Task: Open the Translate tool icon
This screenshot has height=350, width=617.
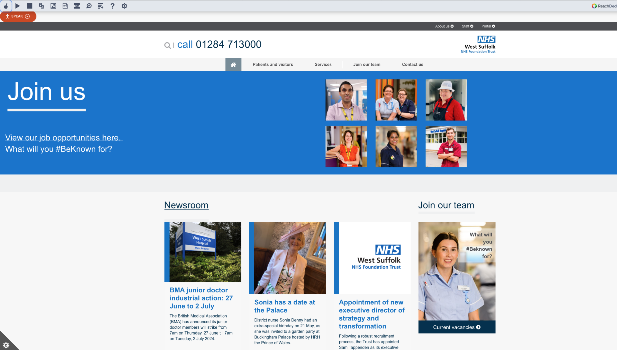Action: 41,6
